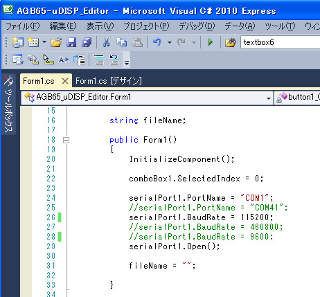
Task: Open the Add New Item dropdown arrow
Action: point(44,42)
